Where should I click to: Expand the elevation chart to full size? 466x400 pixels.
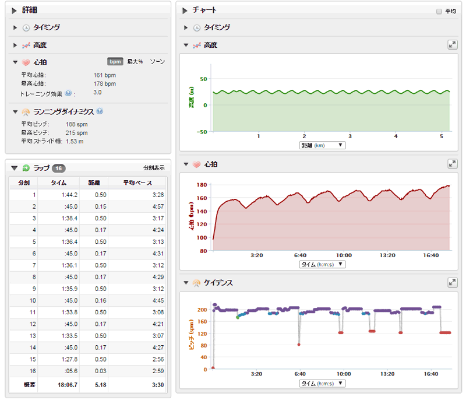coord(452,45)
